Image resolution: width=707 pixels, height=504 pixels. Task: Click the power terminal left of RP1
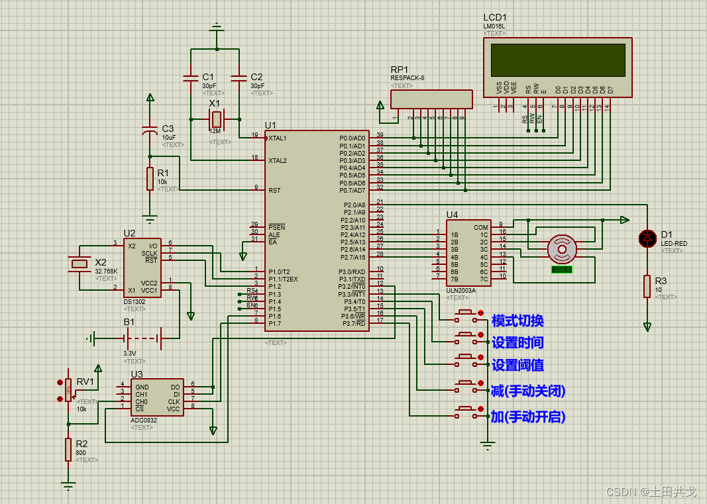[x=380, y=105]
